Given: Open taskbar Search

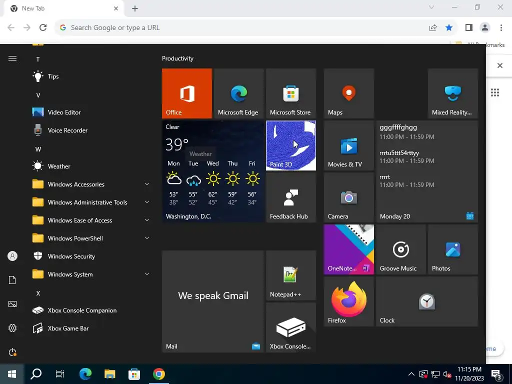Looking at the screenshot, I should point(36,374).
